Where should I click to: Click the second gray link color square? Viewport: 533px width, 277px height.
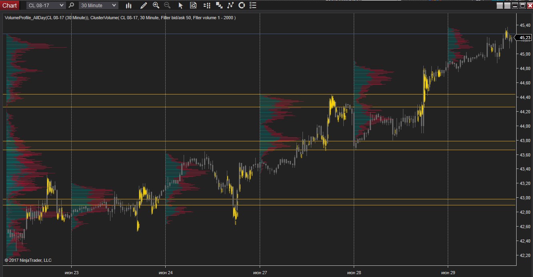[x=507, y=6]
